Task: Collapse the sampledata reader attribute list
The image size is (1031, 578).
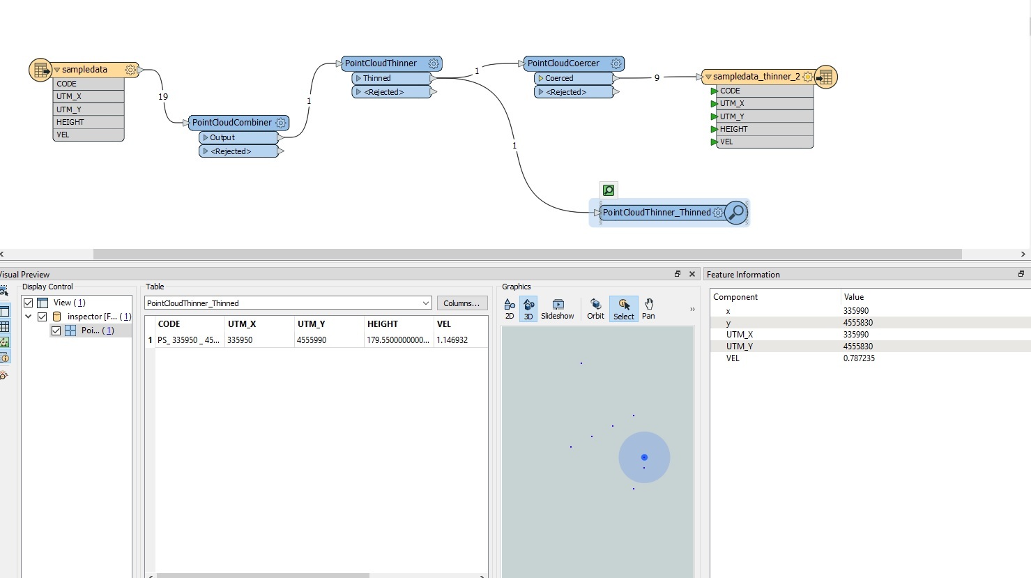Action: pos(57,70)
